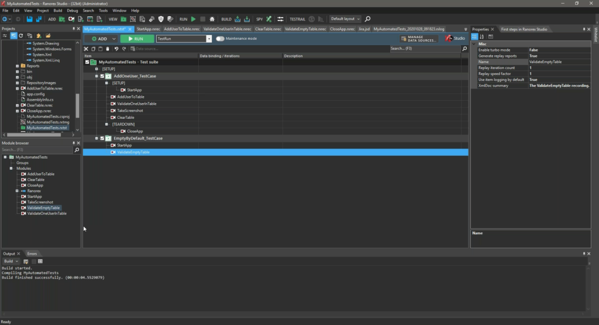Click Module browser search field
The height and width of the screenshot is (325, 599).
coord(37,150)
